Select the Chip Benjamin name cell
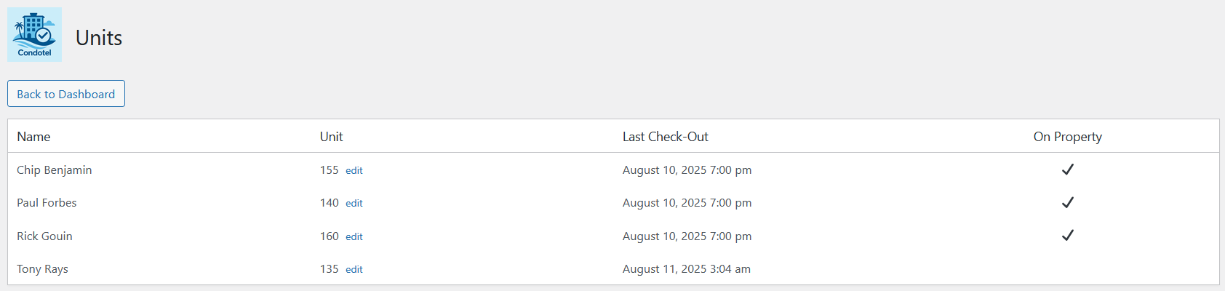This screenshot has height=291, width=1225. (x=55, y=170)
